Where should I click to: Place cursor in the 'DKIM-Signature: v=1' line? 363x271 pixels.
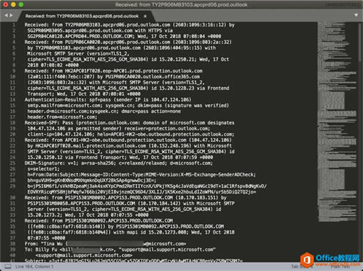pyautogui.click(x=119, y=163)
